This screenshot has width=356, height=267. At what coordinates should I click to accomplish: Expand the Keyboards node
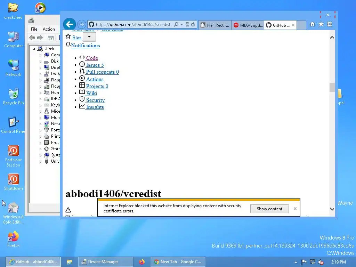40,105
